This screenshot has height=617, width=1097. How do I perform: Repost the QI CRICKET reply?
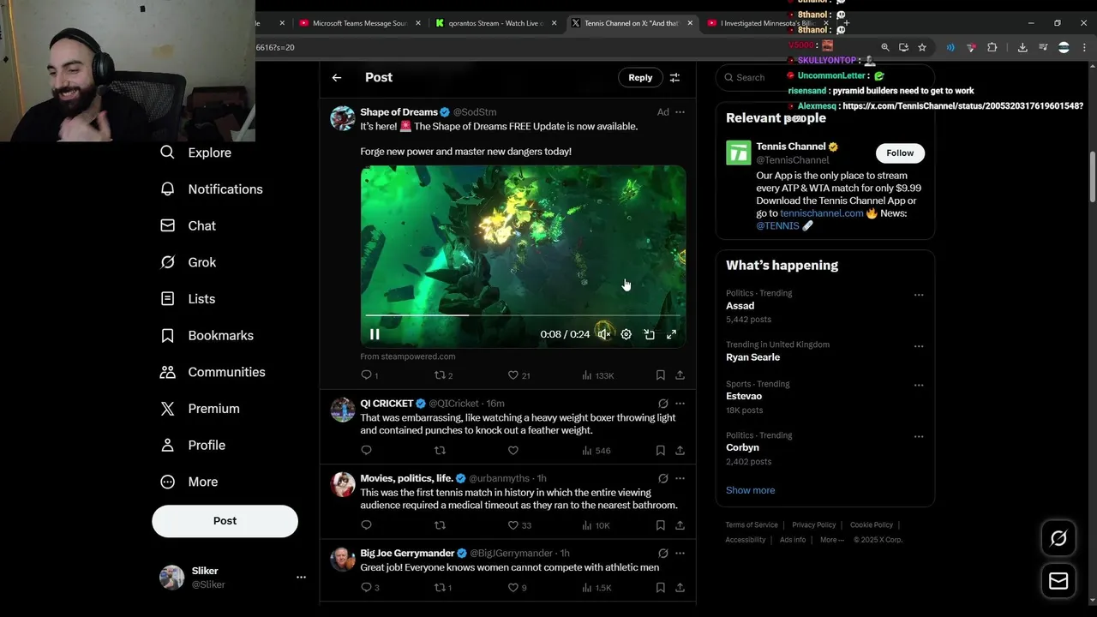440,451
